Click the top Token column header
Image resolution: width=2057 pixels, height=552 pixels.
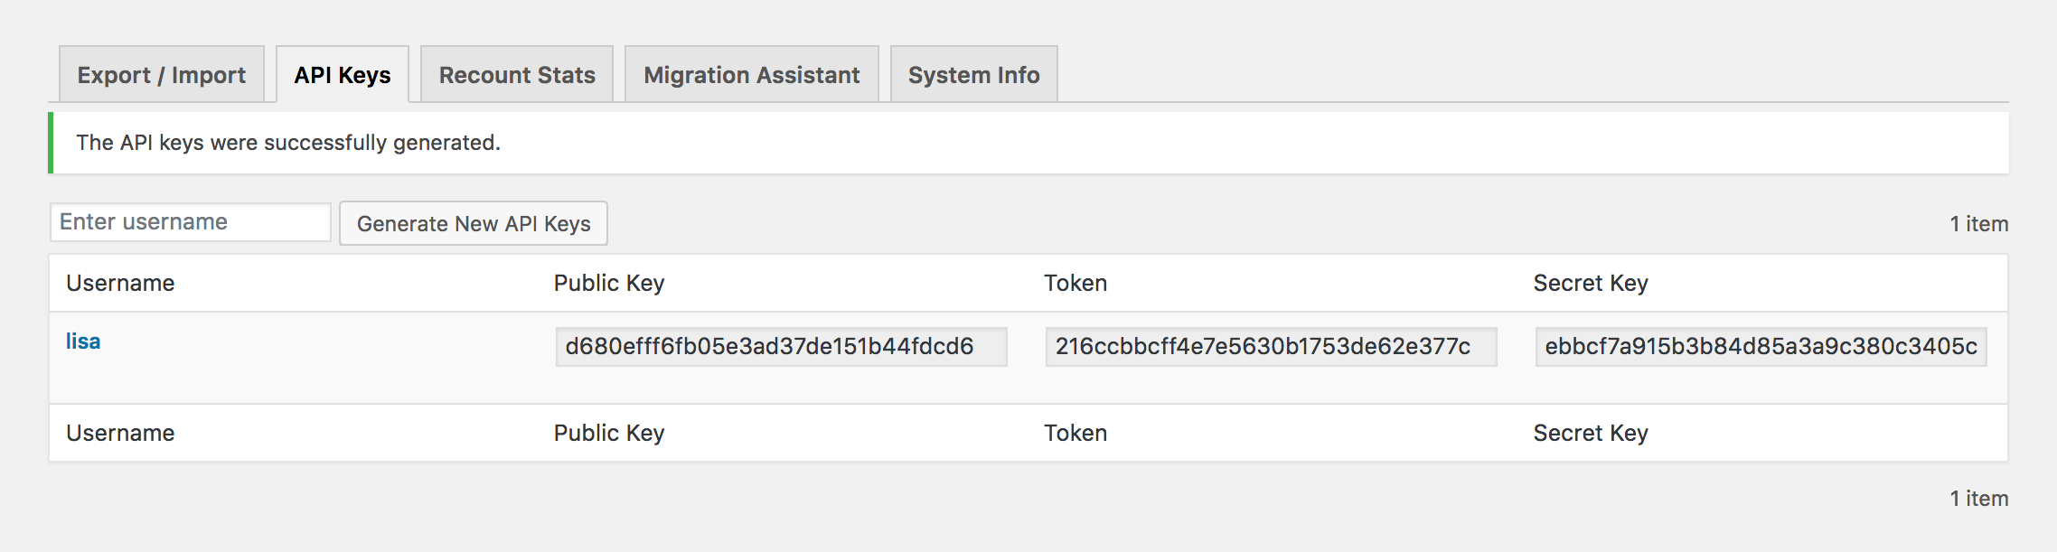[1075, 283]
